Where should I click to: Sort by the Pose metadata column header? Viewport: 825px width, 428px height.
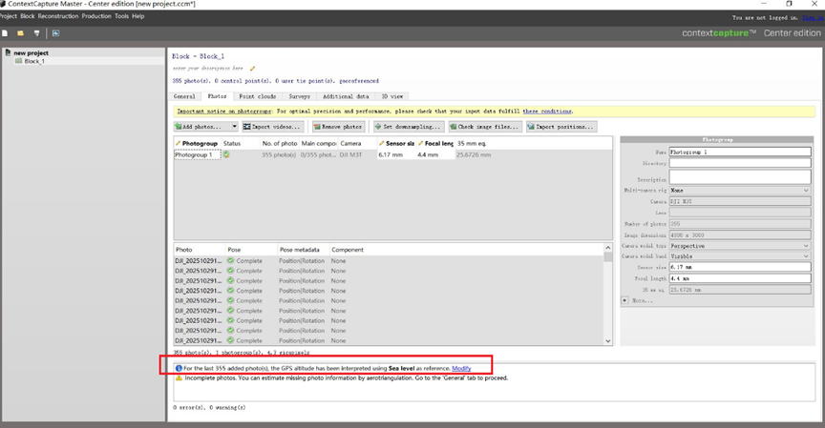point(303,250)
